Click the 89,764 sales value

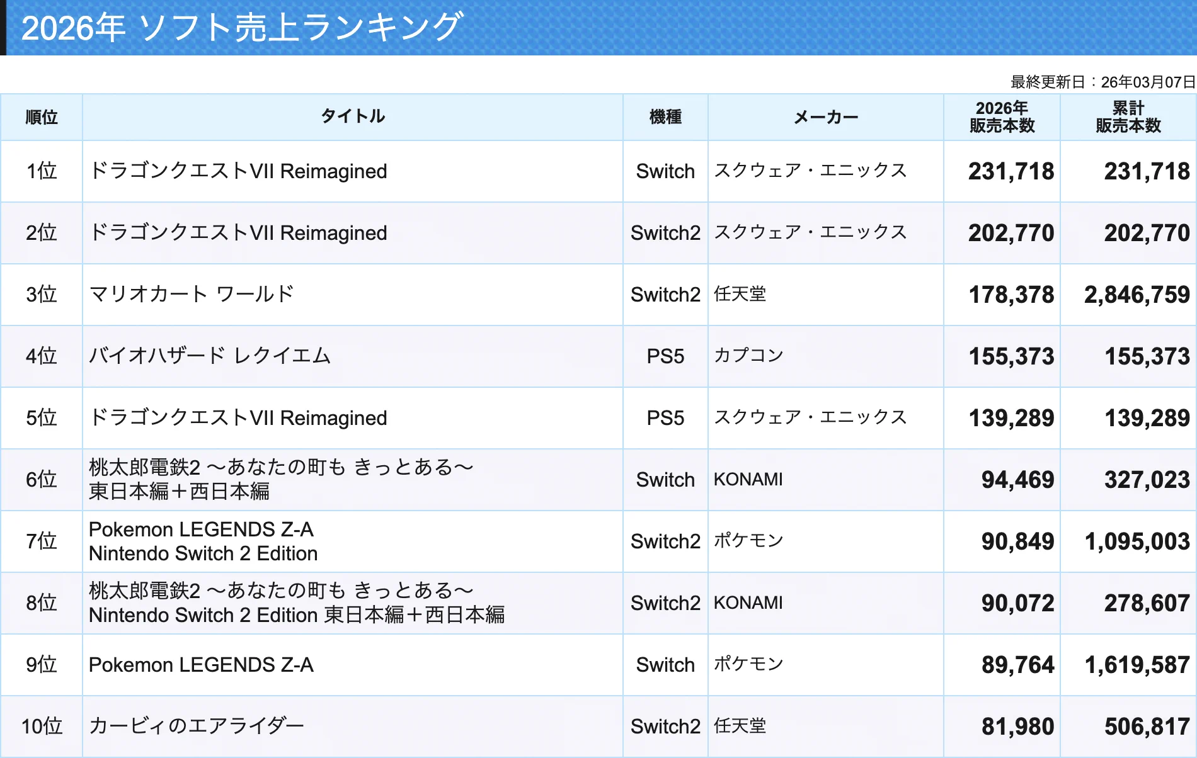tap(1017, 665)
